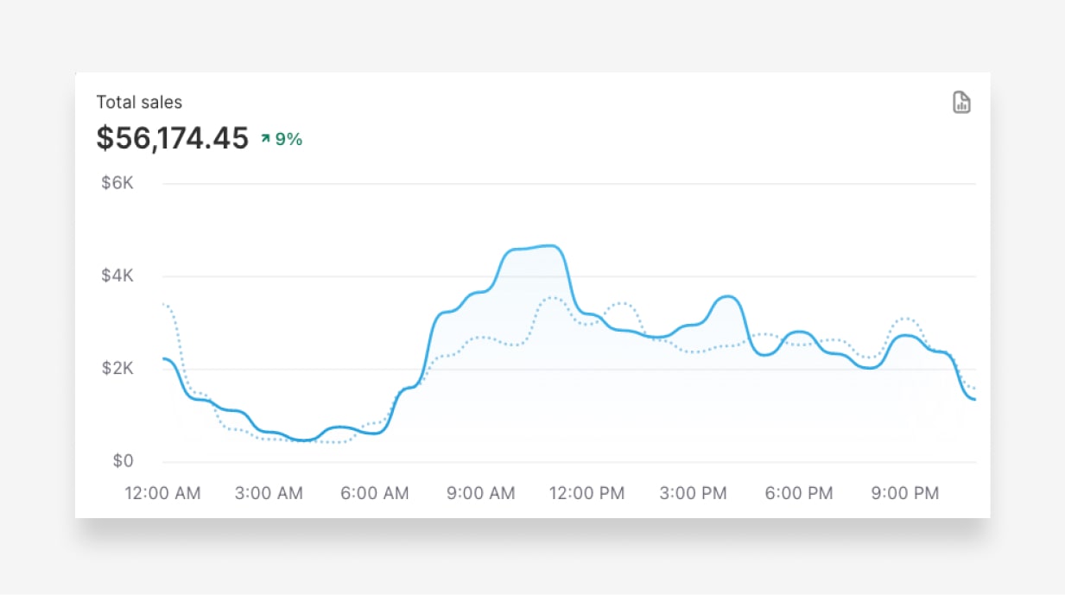Click the 9:00 AM x-axis label

point(480,493)
